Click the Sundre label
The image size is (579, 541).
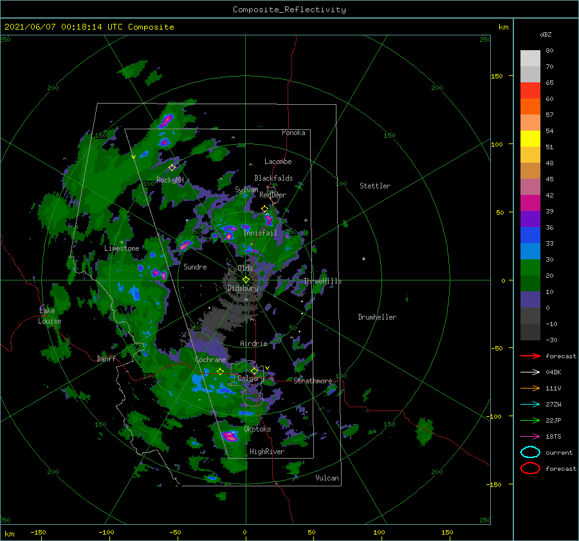coord(195,266)
